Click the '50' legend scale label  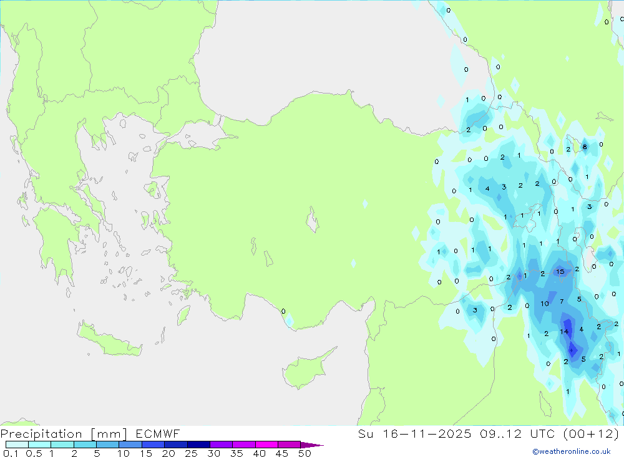pos(305,453)
